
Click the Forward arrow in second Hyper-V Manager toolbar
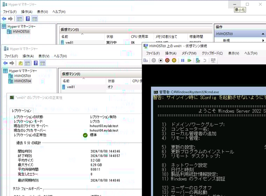[12, 63]
